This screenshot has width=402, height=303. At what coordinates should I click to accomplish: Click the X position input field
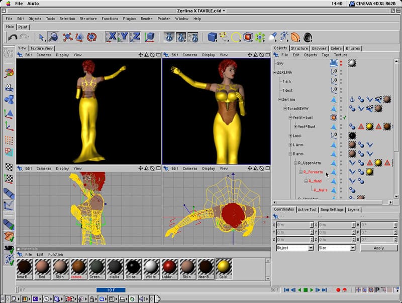click(294, 225)
